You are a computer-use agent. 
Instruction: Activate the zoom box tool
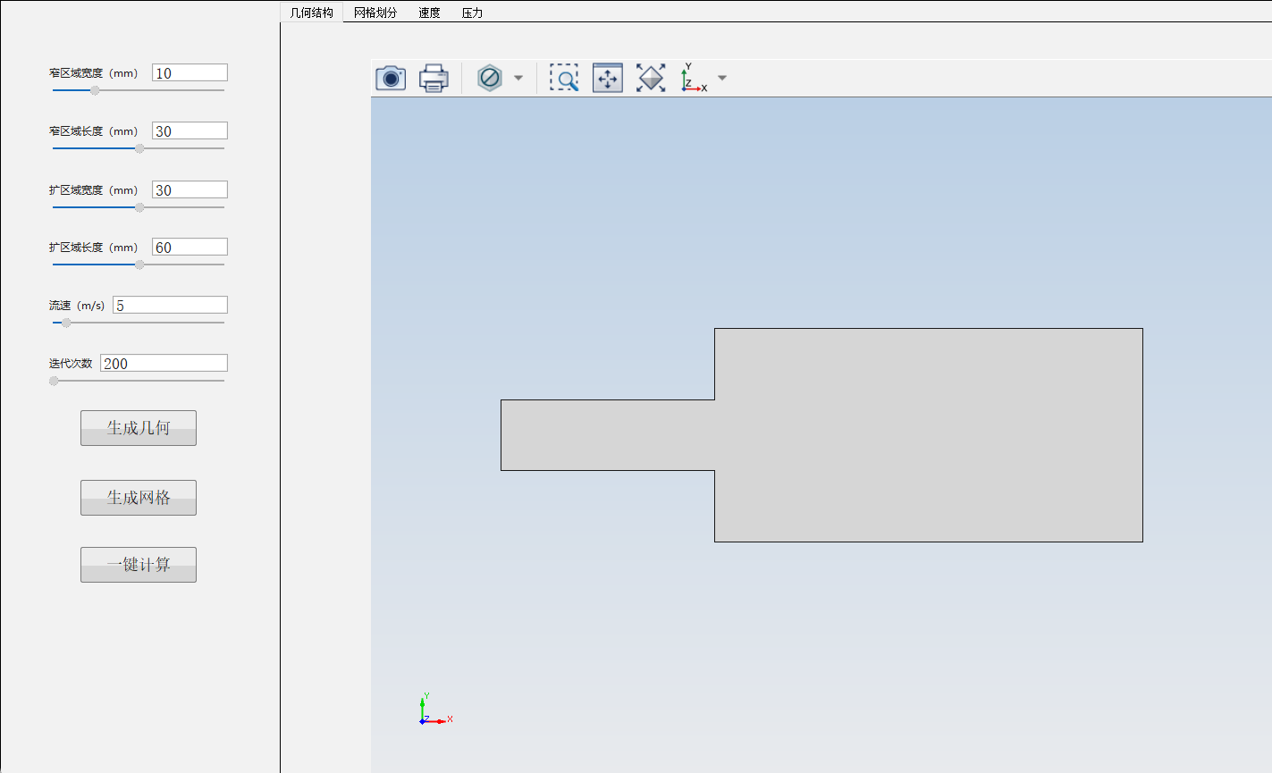(564, 78)
